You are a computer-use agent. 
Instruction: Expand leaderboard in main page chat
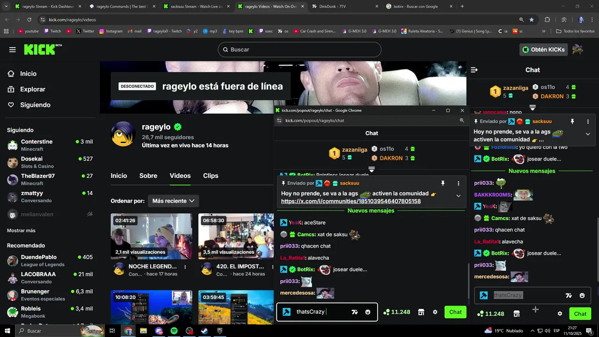533,108
